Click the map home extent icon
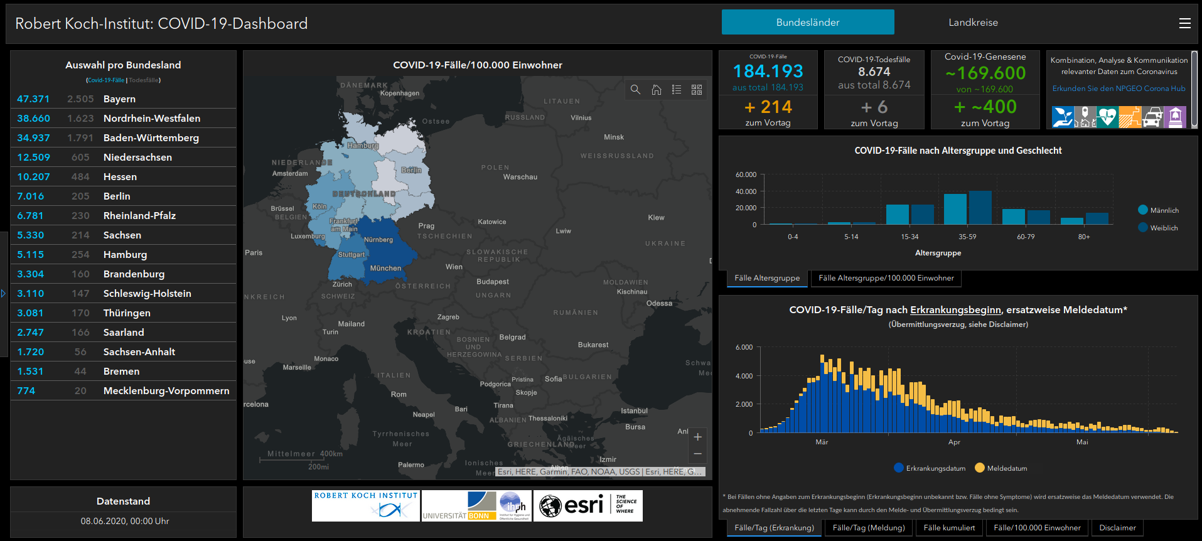1202x541 pixels. [656, 90]
